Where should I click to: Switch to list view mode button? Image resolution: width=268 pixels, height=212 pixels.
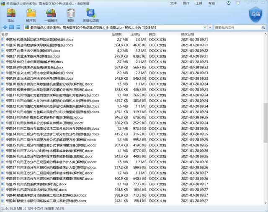coord(18,27)
